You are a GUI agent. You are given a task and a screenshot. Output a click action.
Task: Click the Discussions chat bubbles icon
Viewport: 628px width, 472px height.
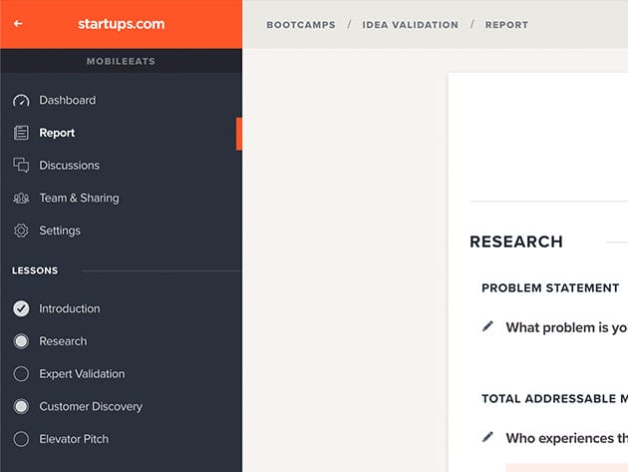(x=21, y=166)
